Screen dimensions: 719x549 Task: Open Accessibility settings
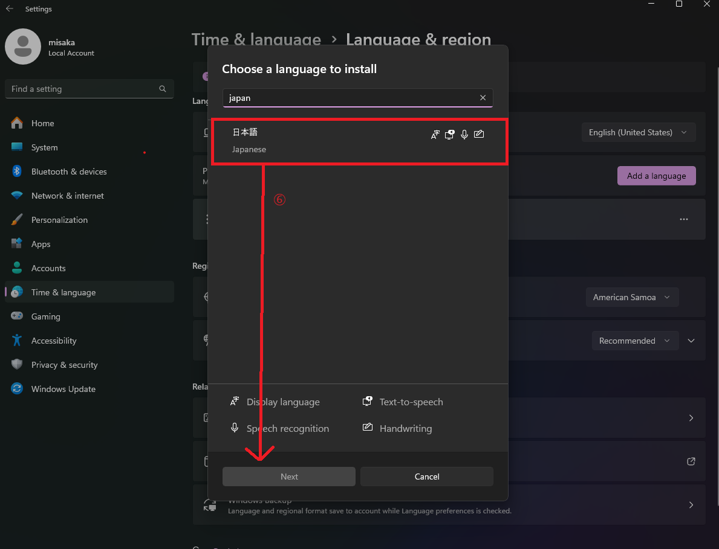click(89, 341)
